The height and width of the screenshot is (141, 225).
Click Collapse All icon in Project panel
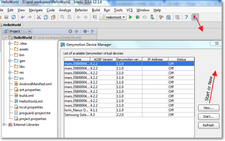pyautogui.click(x=76, y=31)
